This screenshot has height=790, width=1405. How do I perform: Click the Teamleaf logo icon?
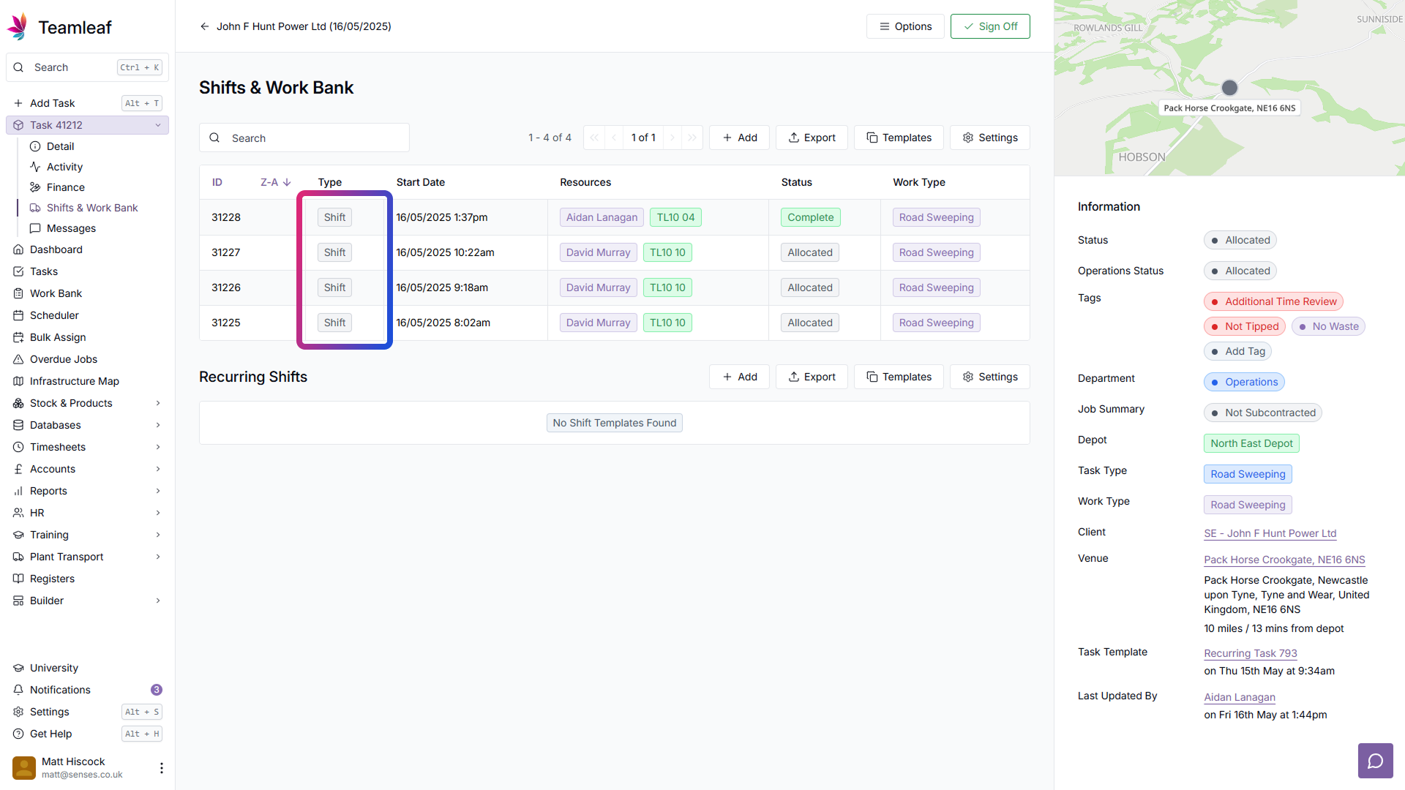pos(18,27)
